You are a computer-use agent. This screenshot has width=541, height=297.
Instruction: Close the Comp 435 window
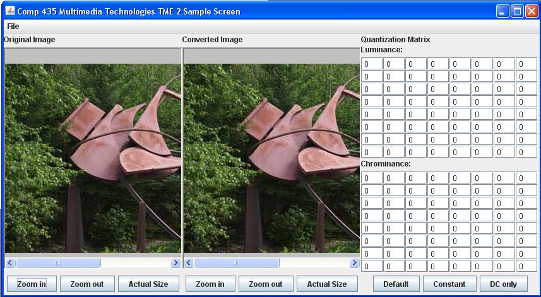tap(531, 11)
